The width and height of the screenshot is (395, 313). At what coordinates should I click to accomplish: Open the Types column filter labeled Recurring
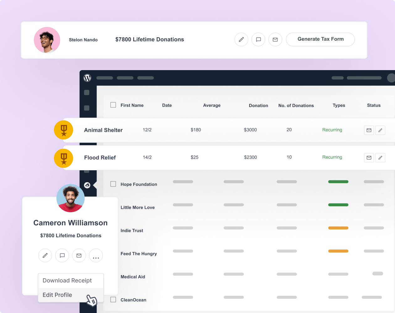pyautogui.click(x=339, y=105)
